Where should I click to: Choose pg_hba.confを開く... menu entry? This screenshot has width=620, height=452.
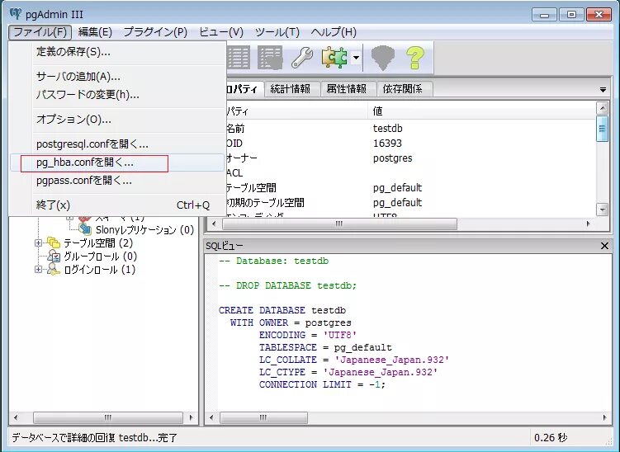117,162
